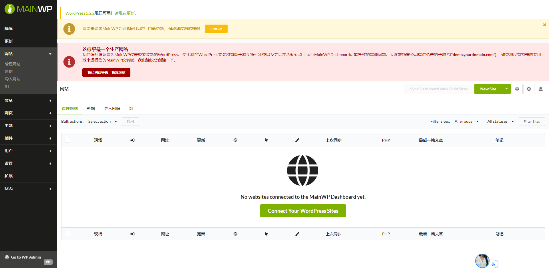Open All statuses filter dropdown
549x268 pixels.
pyautogui.click(x=501, y=122)
